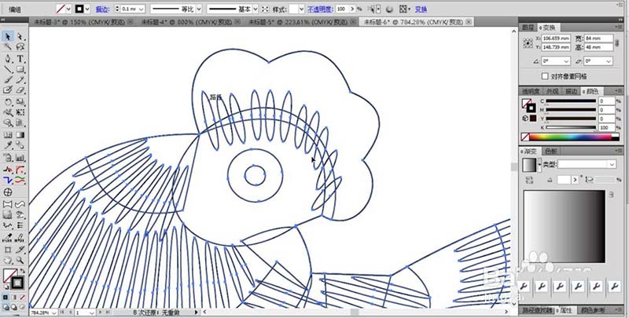
Task: Set toolbox paint mode to None
Action: [x=23, y=297]
